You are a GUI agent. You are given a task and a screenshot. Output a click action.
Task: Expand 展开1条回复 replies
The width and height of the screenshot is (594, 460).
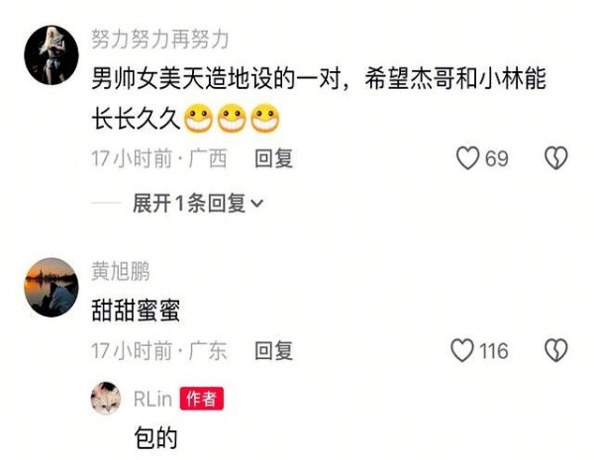(197, 204)
